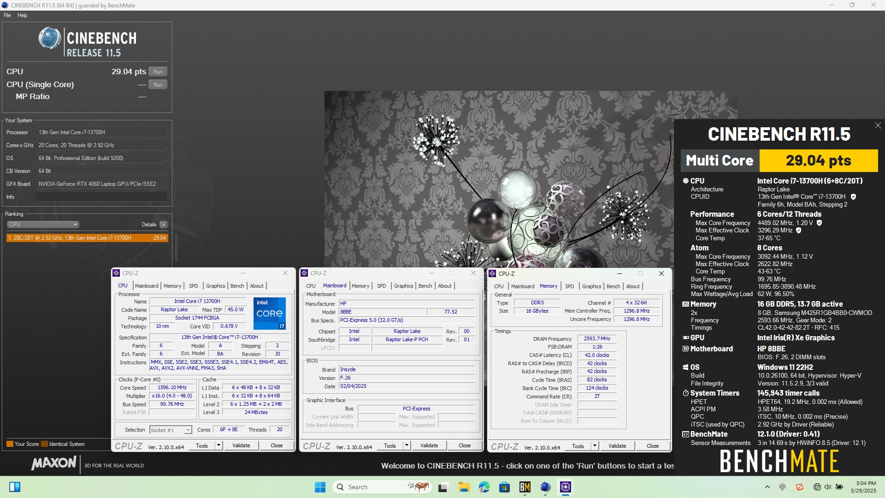885x498 pixels.
Task: Click the BIOS Version F.26 field
Action: click(x=407, y=378)
